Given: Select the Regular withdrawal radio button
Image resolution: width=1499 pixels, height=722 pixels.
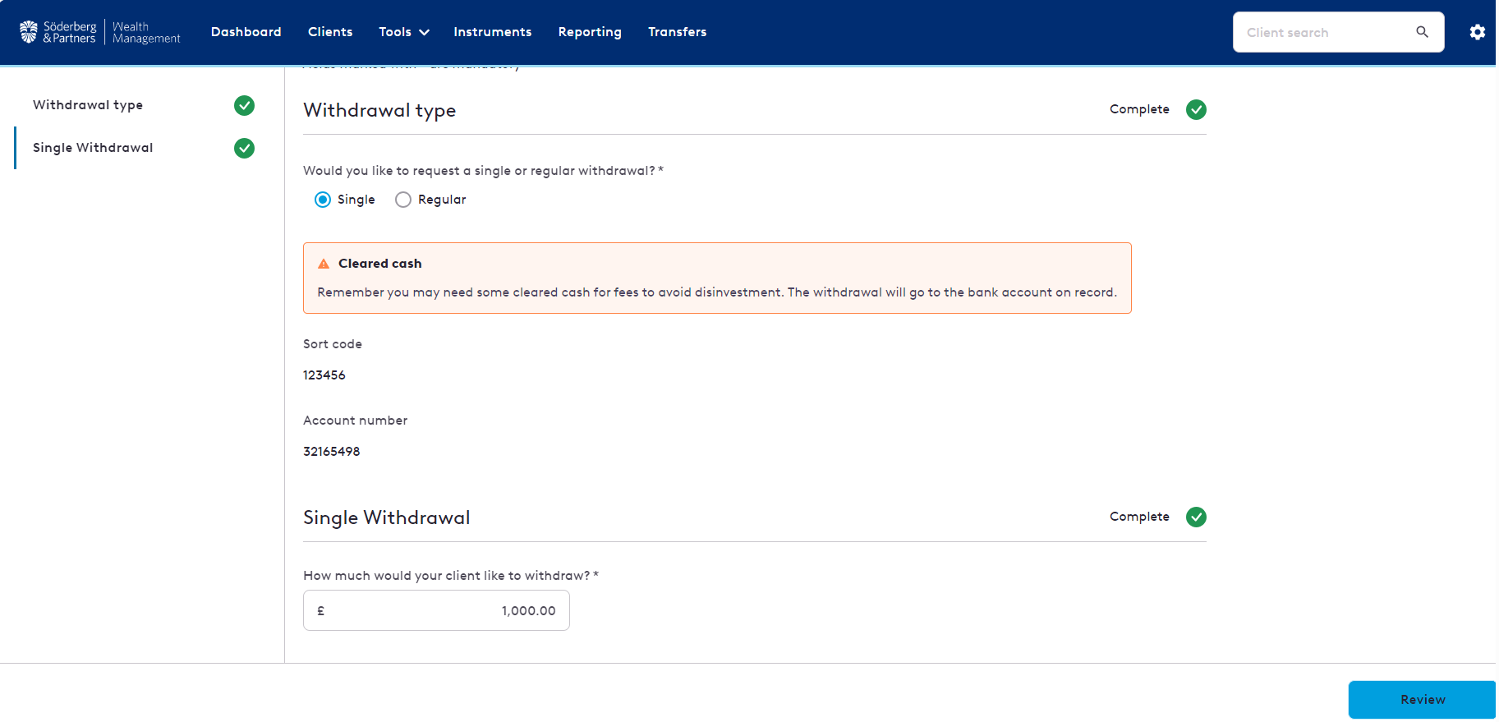Looking at the screenshot, I should [x=403, y=200].
